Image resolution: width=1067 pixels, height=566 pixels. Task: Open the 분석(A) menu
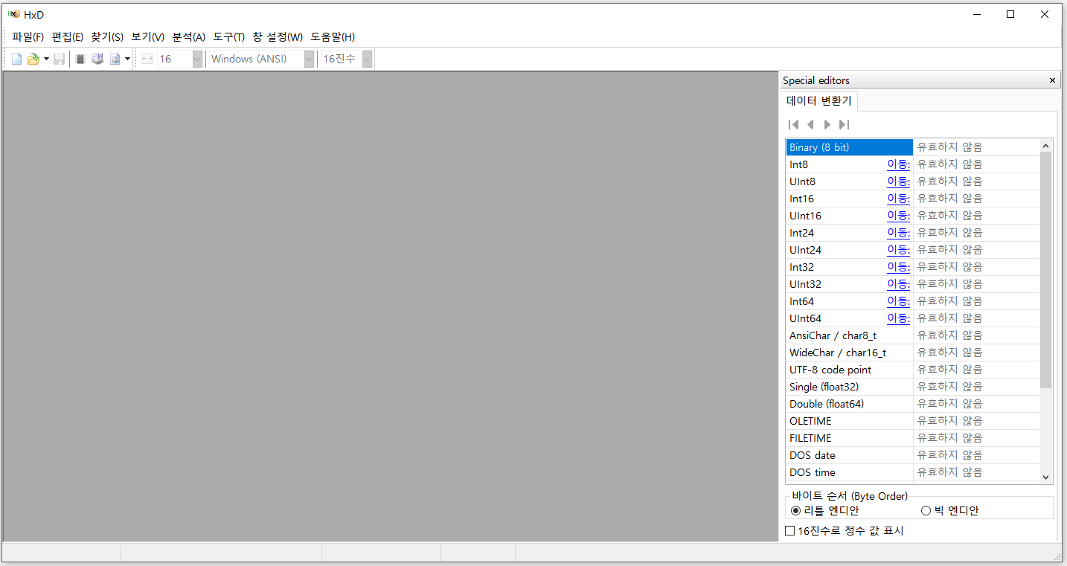coord(189,37)
